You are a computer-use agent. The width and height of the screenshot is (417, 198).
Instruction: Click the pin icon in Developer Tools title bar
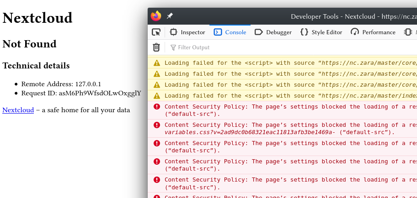[x=169, y=16]
